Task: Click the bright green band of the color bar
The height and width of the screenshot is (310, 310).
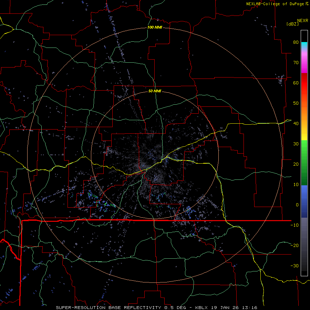Action: pos(304,147)
